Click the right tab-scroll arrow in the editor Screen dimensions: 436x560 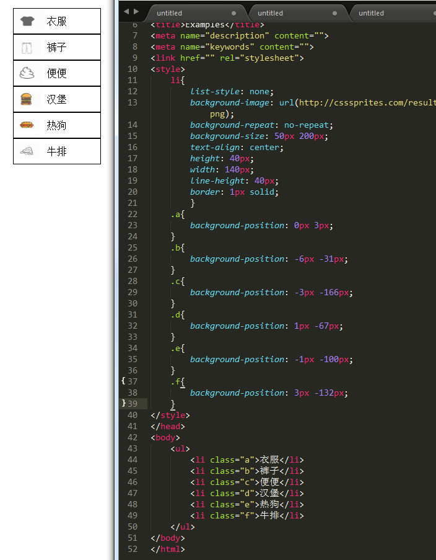pyautogui.click(x=136, y=11)
